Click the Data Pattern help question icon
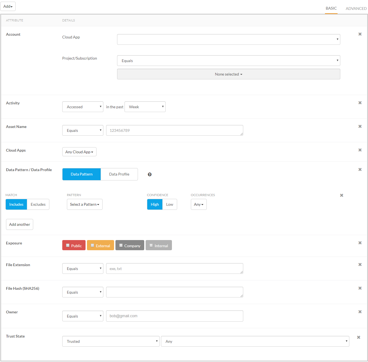The image size is (368, 362). 150,174
